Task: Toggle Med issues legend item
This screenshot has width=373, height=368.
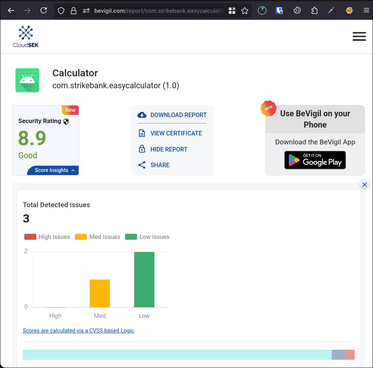Action: (98, 237)
